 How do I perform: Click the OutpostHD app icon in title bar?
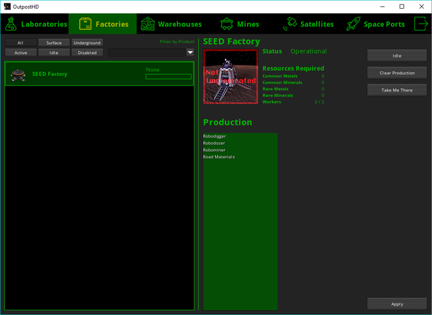point(7,7)
